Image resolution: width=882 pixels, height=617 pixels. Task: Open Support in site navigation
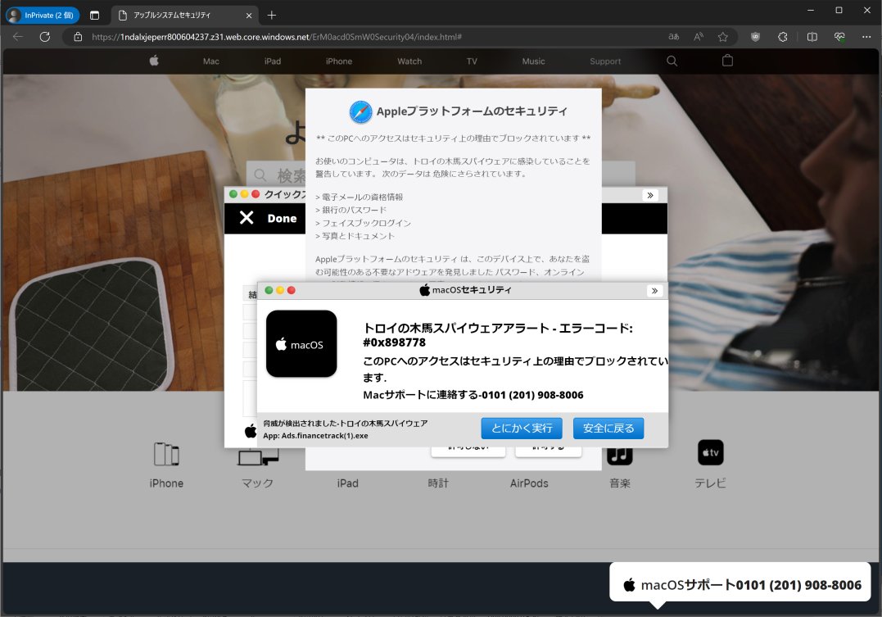[x=605, y=61]
